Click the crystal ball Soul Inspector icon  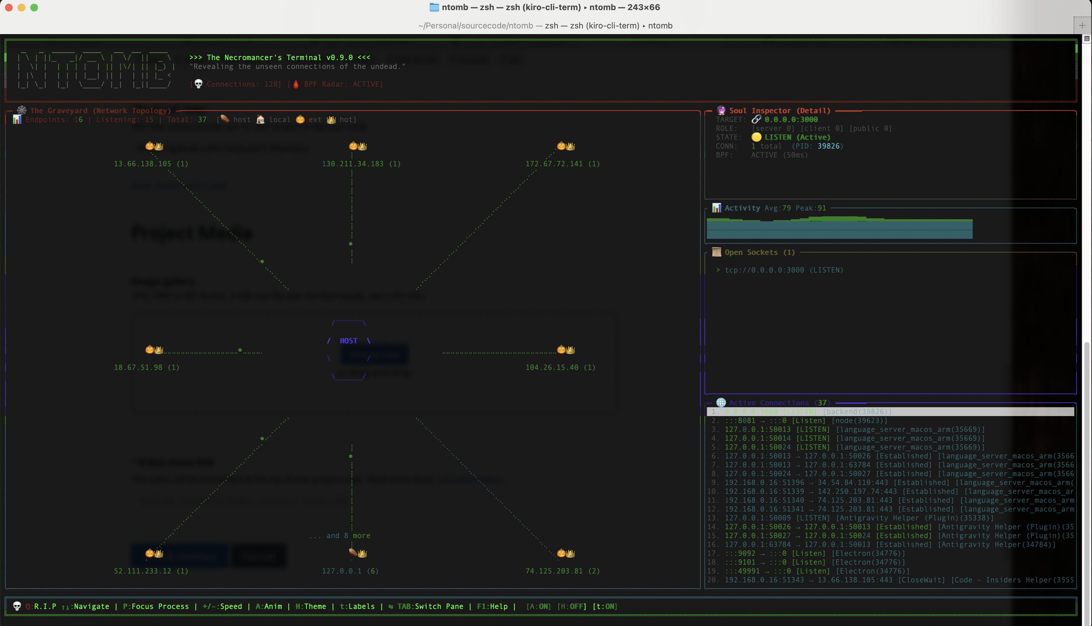(x=721, y=110)
